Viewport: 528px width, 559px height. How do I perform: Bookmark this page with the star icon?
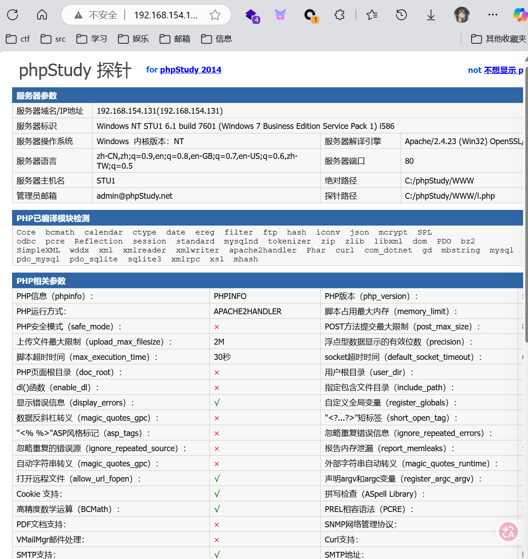pos(215,15)
